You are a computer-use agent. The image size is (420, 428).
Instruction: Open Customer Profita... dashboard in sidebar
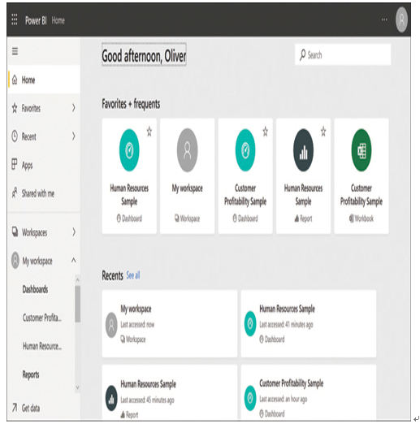click(42, 318)
